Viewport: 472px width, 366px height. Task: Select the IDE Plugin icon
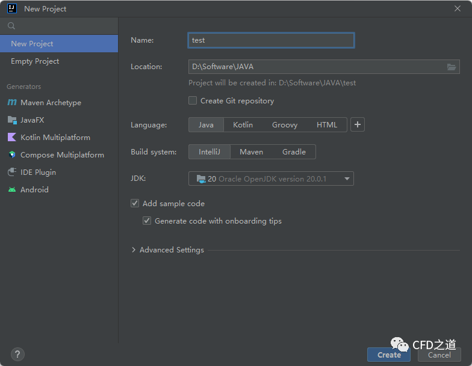coord(12,172)
